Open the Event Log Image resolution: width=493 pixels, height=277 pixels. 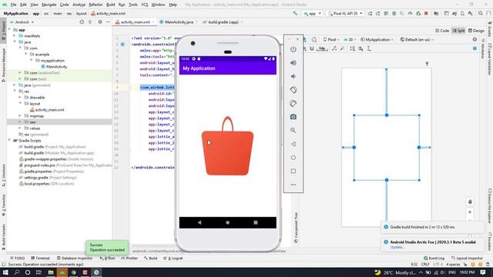coord(434,259)
